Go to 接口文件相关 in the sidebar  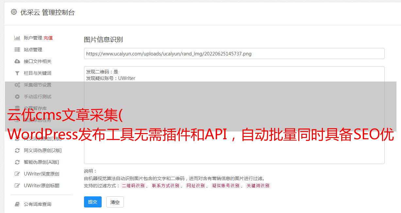[x=38, y=61]
